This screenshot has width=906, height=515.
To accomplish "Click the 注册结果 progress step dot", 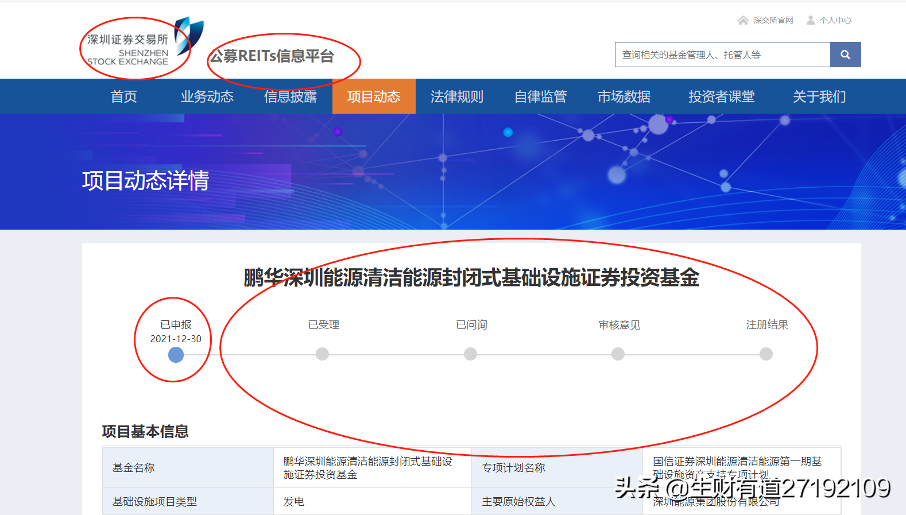I will click(x=766, y=354).
